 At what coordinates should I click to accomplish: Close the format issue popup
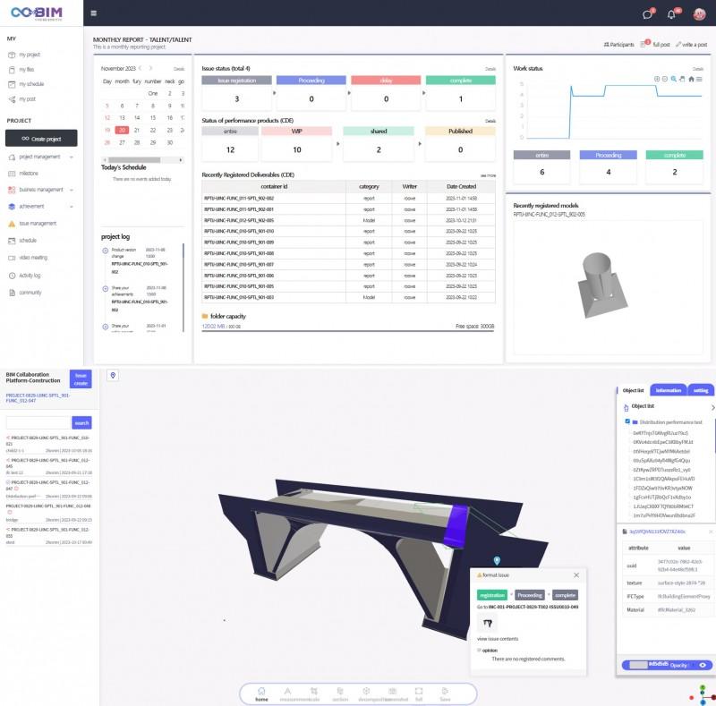click(x=576, y=575)
